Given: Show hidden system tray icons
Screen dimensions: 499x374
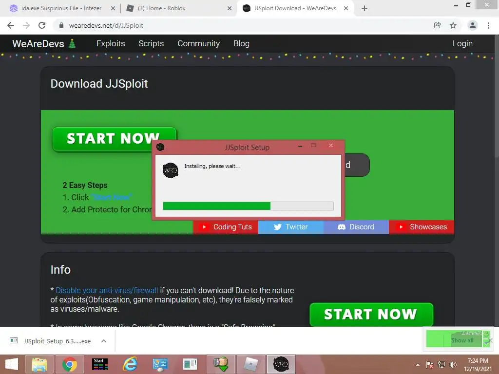Looking at the screenshot, I should tap(418, 365).
